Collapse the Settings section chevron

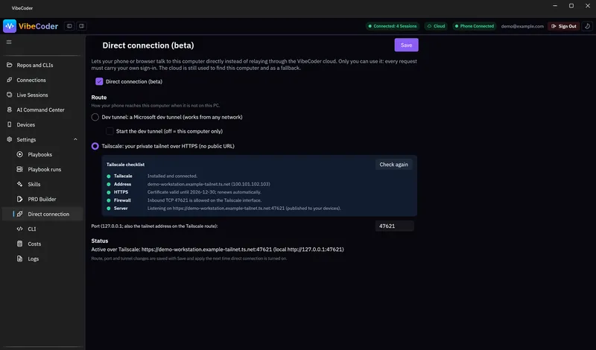pyautogui.click(x=75, y=139)
